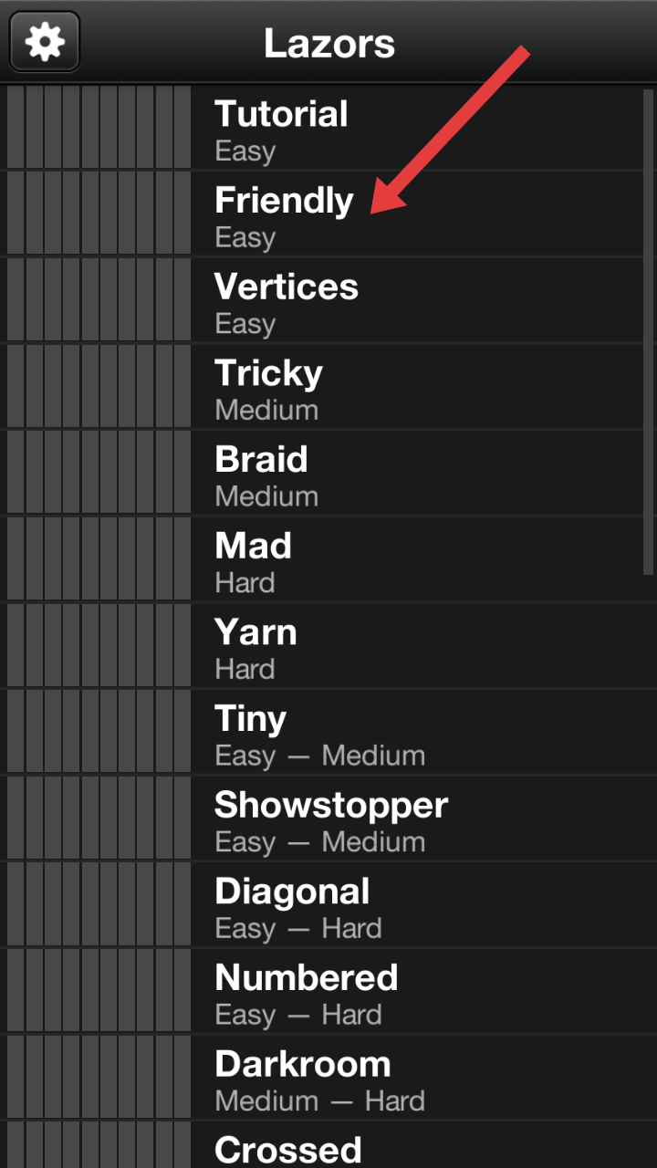Click the vertical scrollbar on the list
The height and width of the screenshot is (1168, 657).
point(648,330)
